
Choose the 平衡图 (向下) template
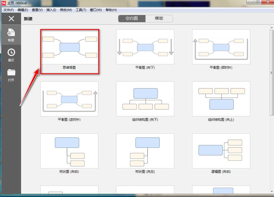145,47
